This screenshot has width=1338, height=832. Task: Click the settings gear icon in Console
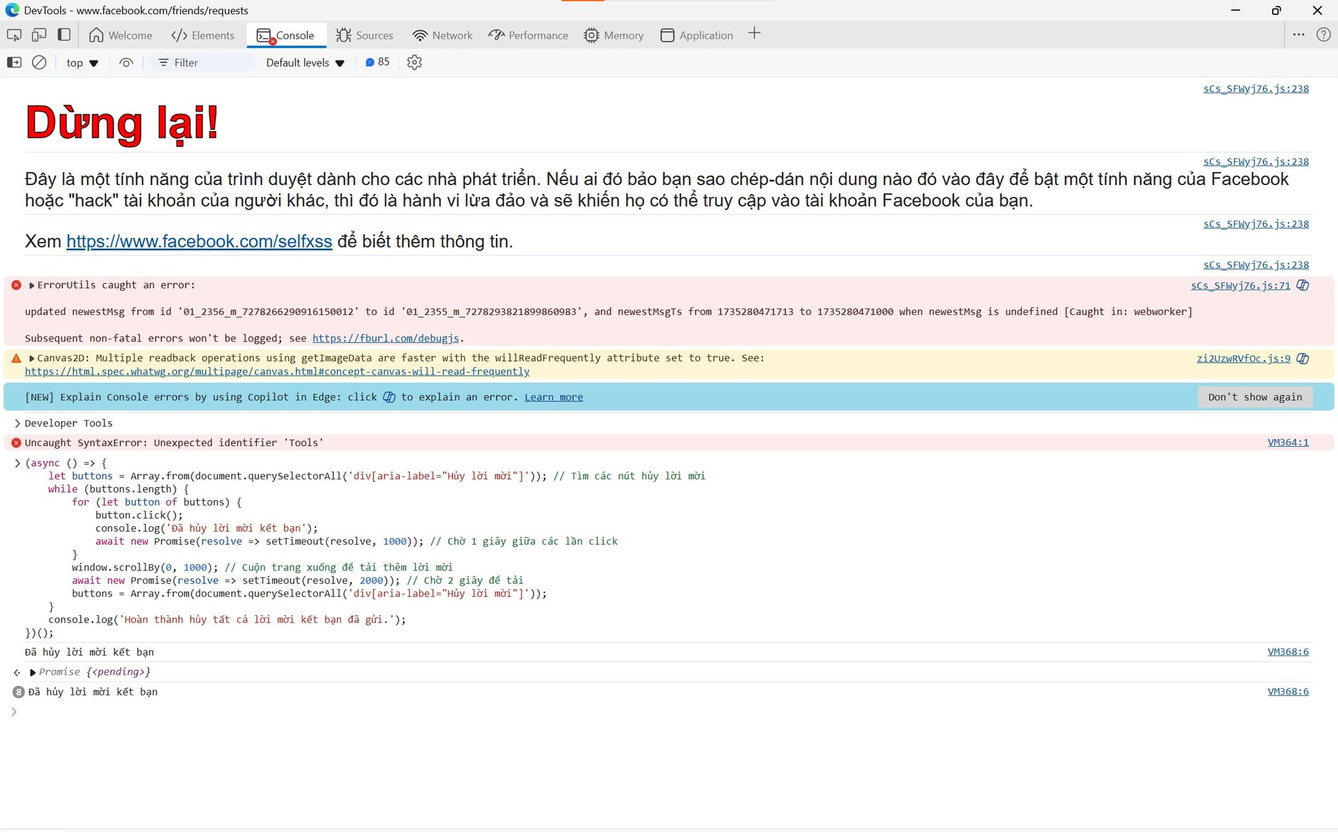coord(414,62)
